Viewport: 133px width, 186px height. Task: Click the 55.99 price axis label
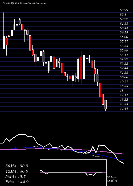coord(124,50)
